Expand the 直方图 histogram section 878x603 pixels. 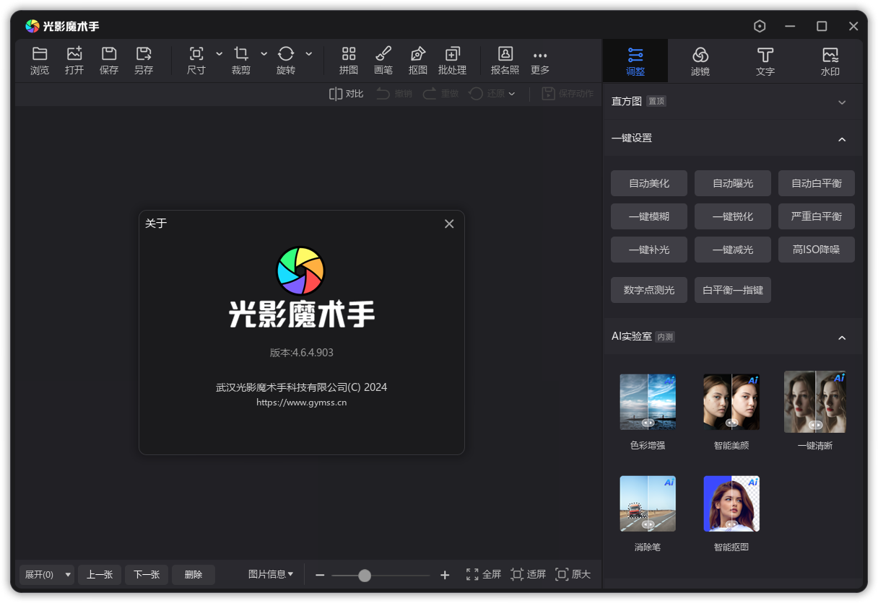(x=842, y=102)
